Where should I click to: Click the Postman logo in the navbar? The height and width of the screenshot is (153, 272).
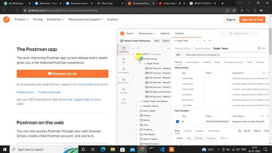[x=6, y=20]
